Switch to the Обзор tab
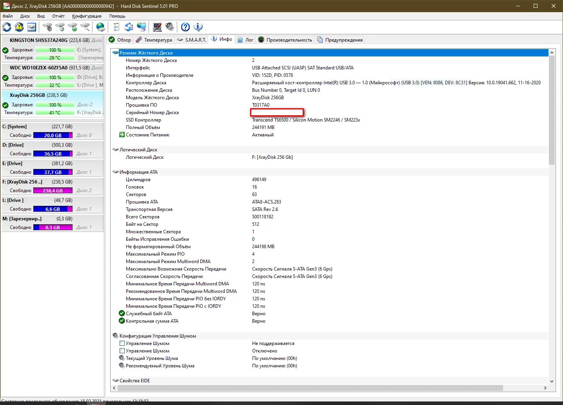This screenshot has height=405, width=563. [120, 40]
